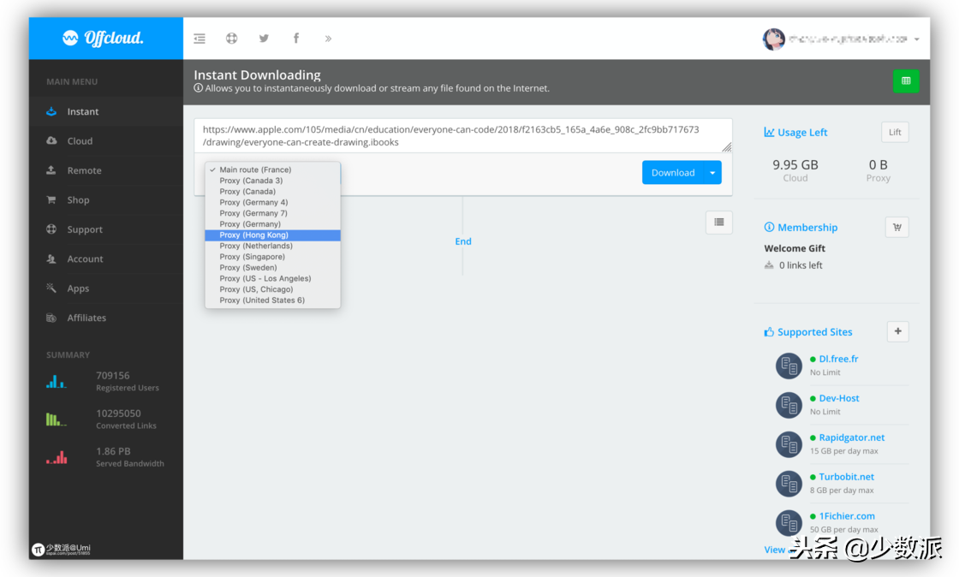Open the Download button dropdown arrow
The image size is (959, 577).
pyautogui.click(x=712, y=173)
